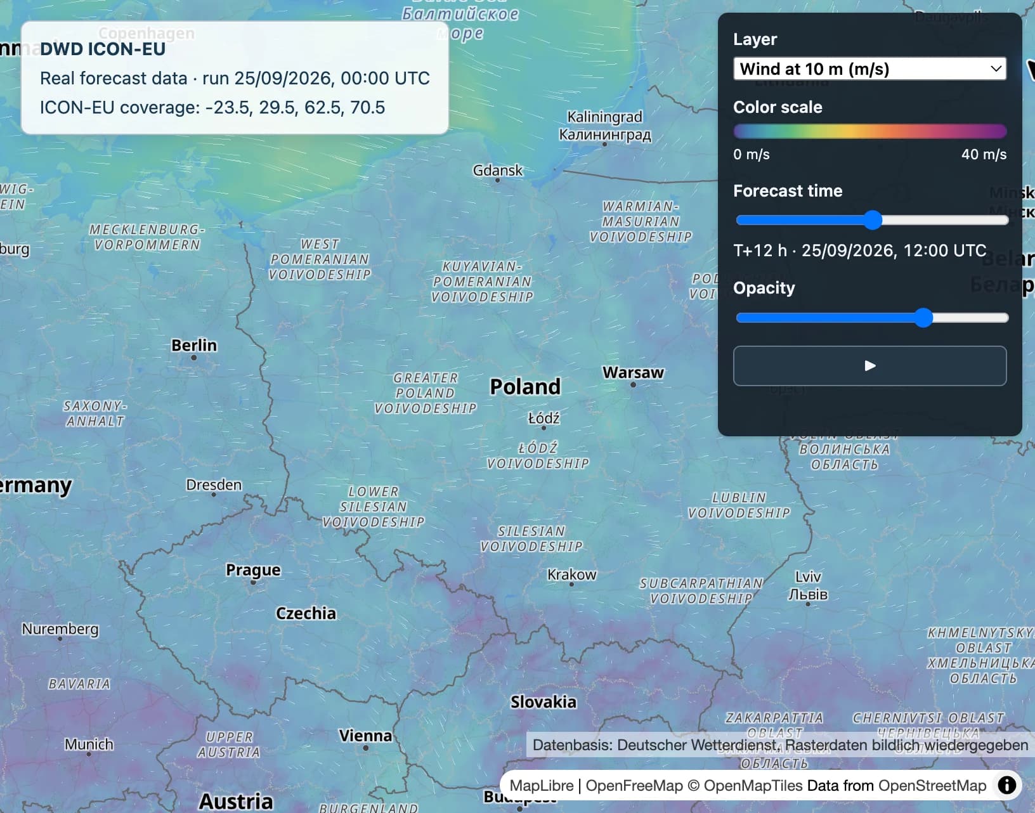1035x813 pixels.
Task: Click the DWD ICON-EU heading in info box
Action: pyautogui.click(x=103, y=49)
